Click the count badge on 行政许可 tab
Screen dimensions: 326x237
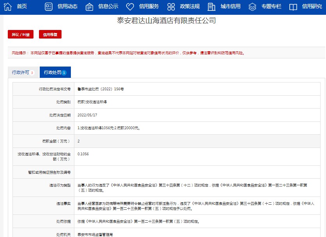click(x=33, y=72)
